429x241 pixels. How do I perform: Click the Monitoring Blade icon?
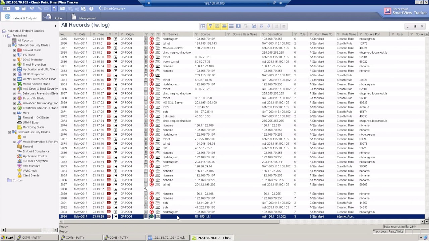point(19,127)
